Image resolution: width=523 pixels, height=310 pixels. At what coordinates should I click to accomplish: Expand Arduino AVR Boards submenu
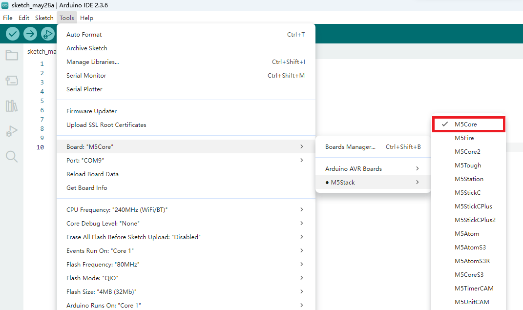tap(373, 168)
